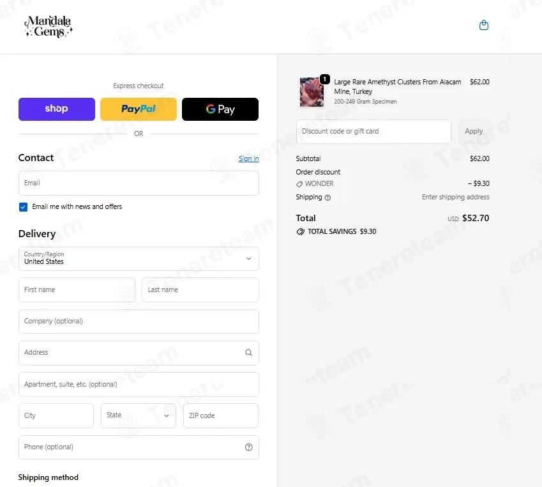Click the total savings tag icon
This screenshot has height=487, width=542.
click(x=301, y=231)
